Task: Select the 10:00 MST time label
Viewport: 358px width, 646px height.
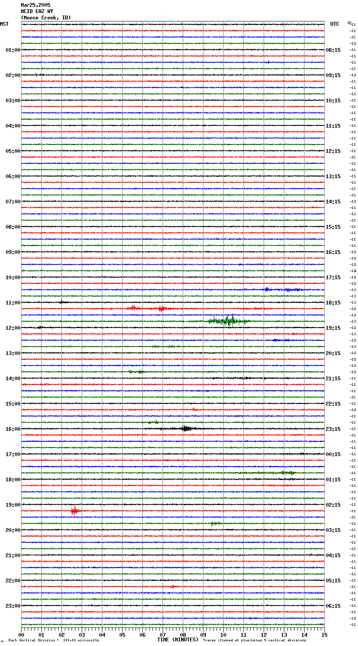Action: (x=13, y=278)
